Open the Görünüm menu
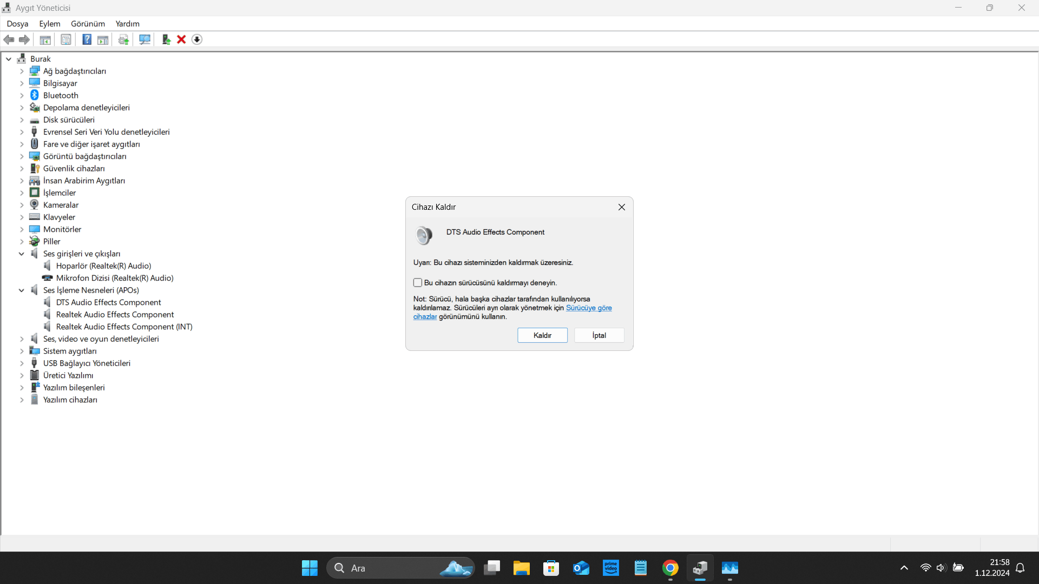The height and width of the screenshot is (584, 1039). 88,24
